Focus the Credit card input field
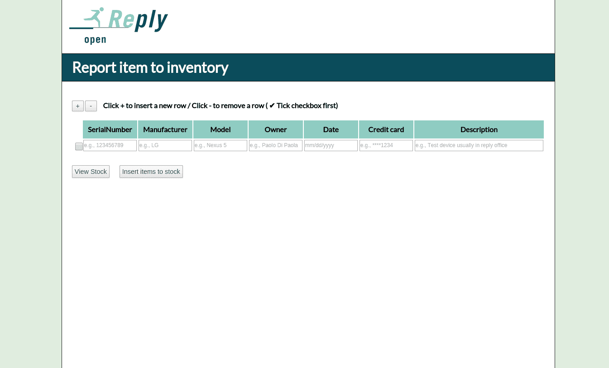This screenshot has width=609, height=368. [x=386, y=145]
